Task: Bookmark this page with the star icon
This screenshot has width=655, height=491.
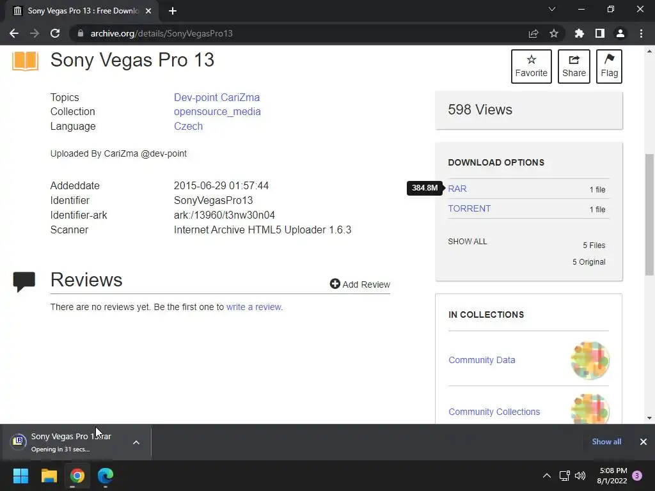Action: tap(554, 33)
